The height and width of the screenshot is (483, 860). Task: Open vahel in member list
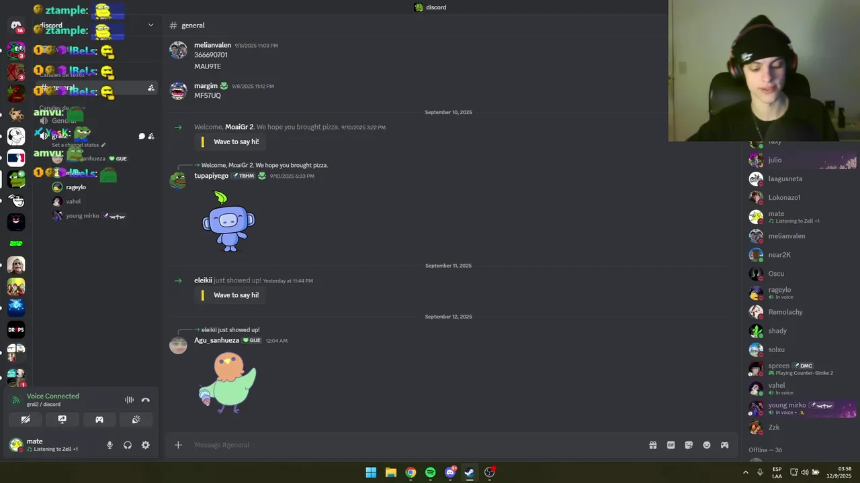[x=802, y=388]
